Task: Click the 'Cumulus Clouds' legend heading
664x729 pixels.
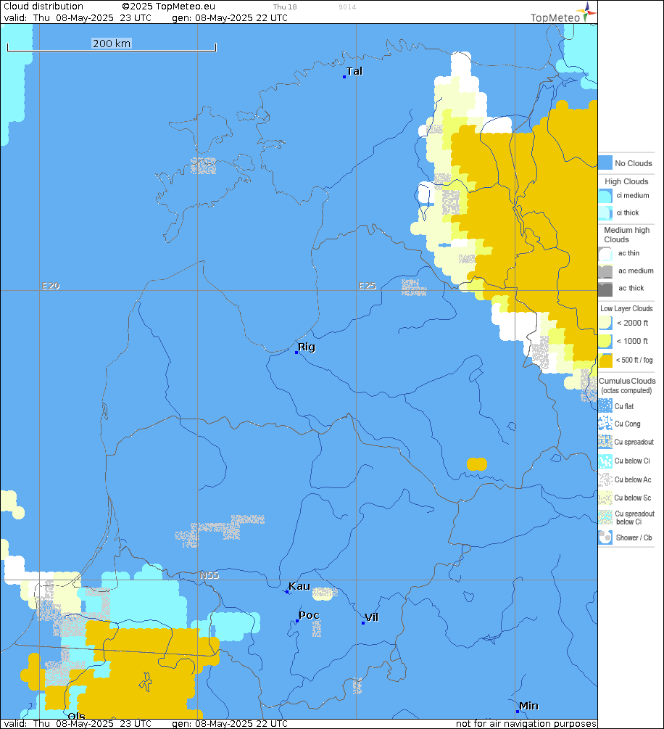Action: tap(627, 381)
